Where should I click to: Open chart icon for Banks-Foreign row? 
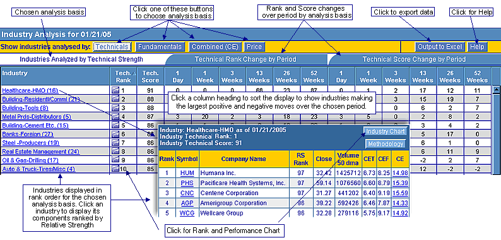[x=115, y=134]
